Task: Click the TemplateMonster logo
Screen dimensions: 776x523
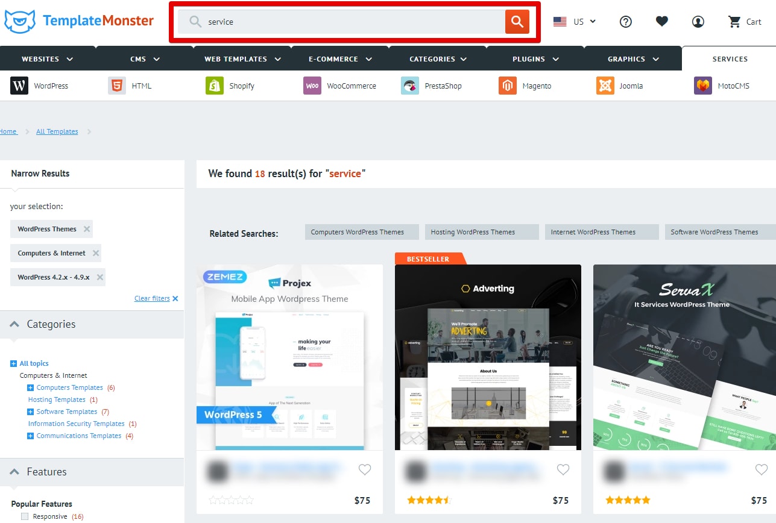Action: (79, 22)
